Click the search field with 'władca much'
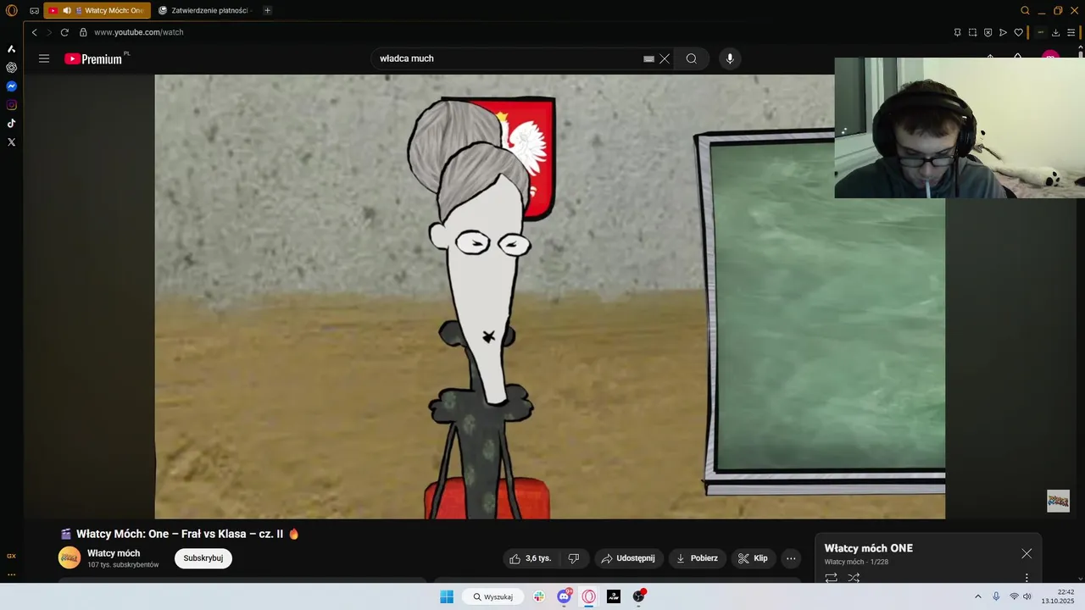Viewport: 1085px width, 610px height. [509, 58]
